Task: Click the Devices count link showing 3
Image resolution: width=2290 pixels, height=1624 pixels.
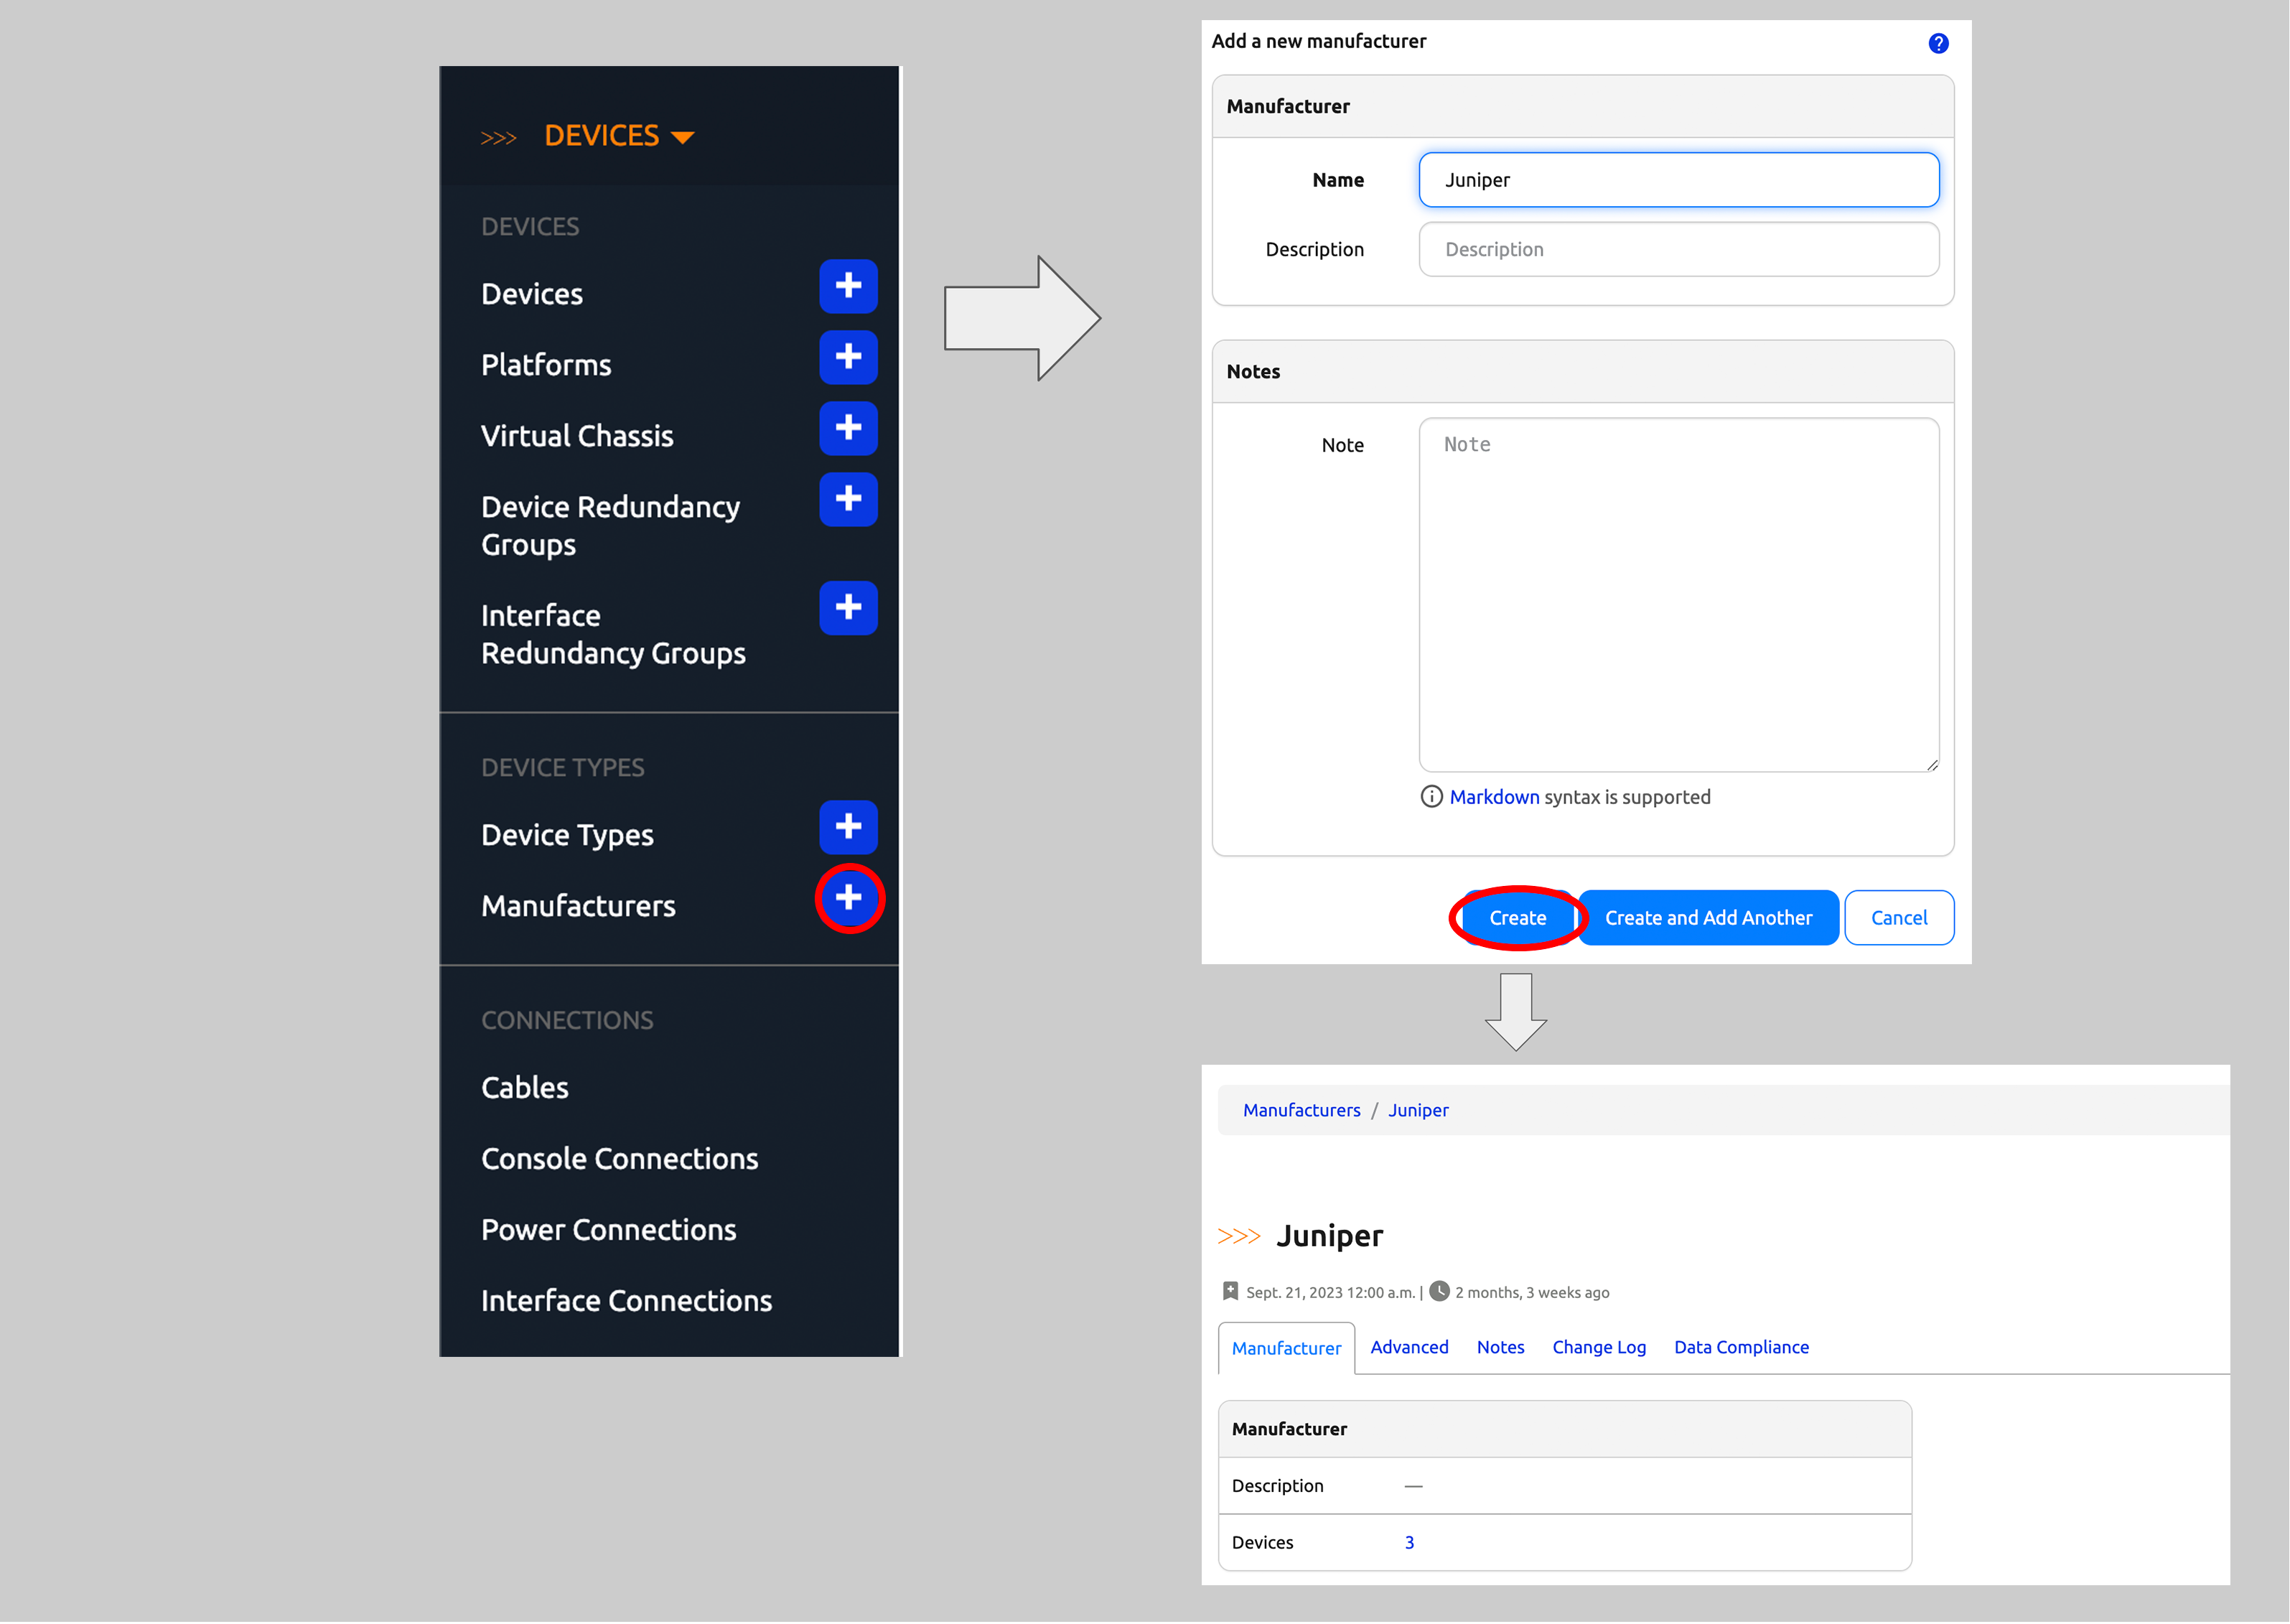Action: tap(1409, 1543)
